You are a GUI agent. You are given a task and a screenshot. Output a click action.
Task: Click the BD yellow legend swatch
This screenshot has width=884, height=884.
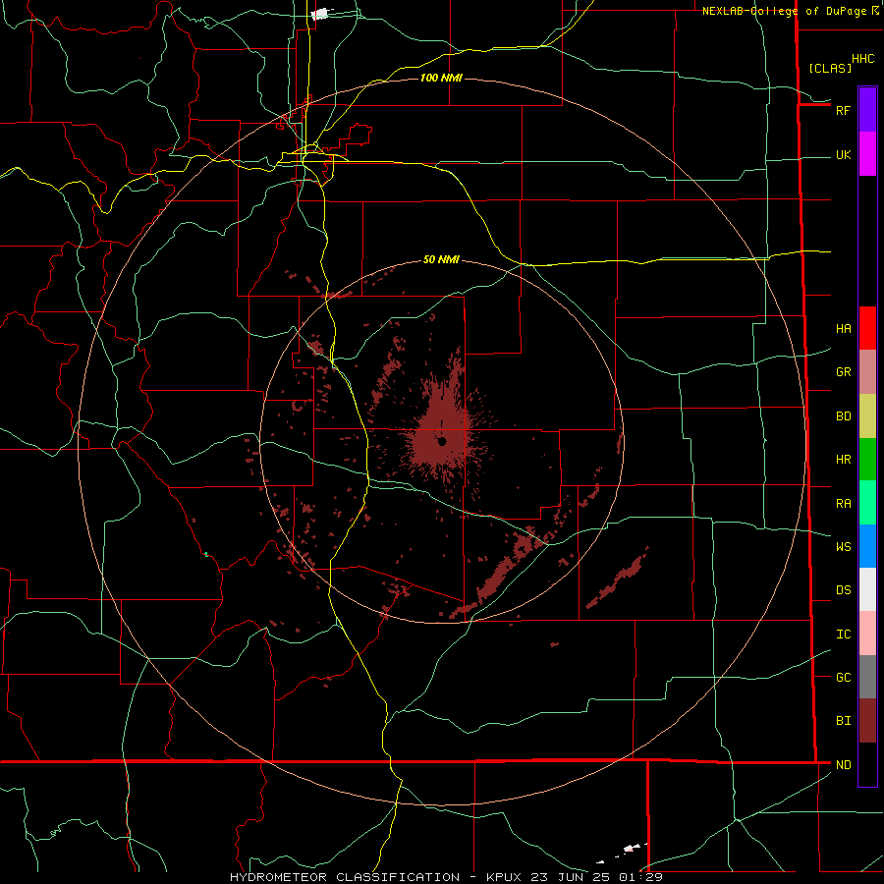pos(867,416)
